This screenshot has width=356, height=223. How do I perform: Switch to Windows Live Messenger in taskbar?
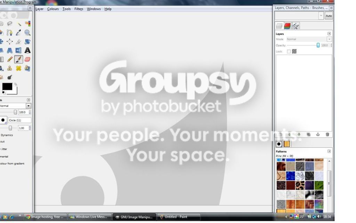click(x=90, y=217)
